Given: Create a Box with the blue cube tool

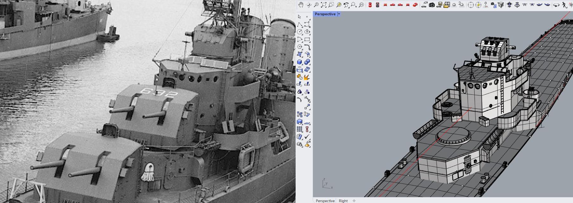Looking at the screenshot, I should (x=300, y=62).
